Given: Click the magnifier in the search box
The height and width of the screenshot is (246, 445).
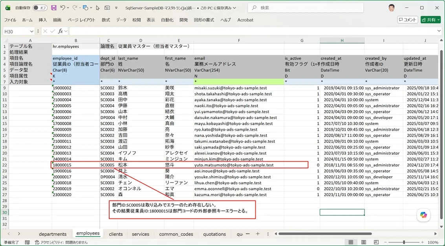Looking at the screenshot, I should [254, 8].
